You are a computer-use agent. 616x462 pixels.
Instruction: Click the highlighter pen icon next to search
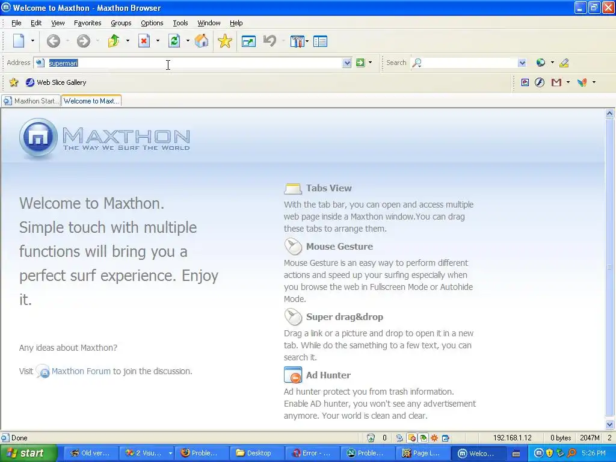click(564, 63)
